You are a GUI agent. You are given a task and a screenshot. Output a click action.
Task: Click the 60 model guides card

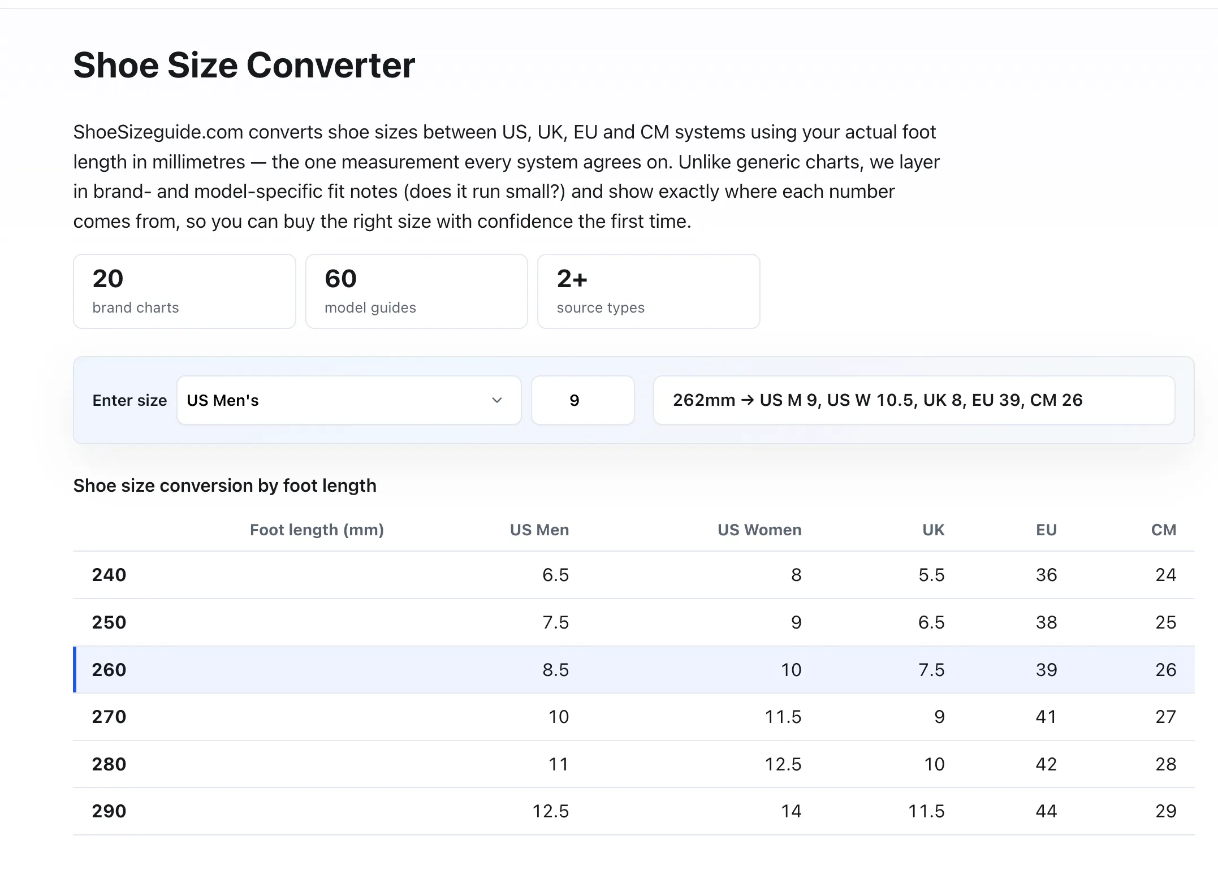[417, 291]
